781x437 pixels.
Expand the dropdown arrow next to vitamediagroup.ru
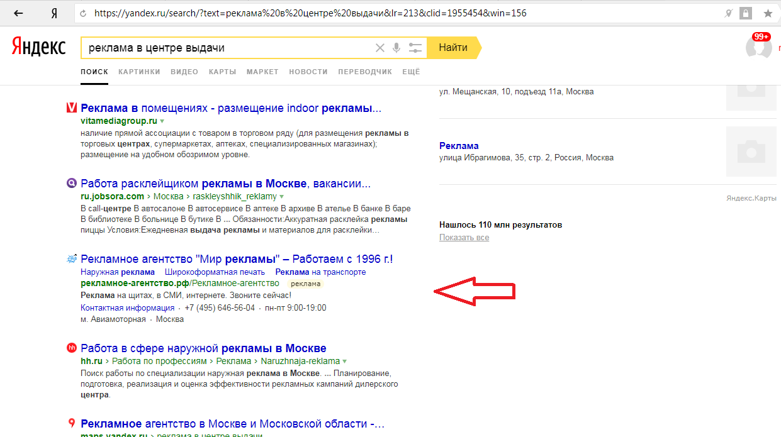[162, 121]
